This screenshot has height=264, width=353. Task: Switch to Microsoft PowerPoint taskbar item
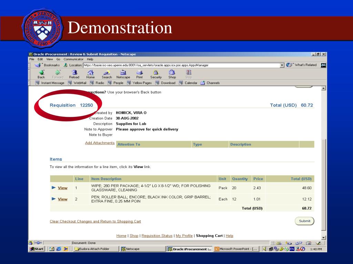click(236, 249)
